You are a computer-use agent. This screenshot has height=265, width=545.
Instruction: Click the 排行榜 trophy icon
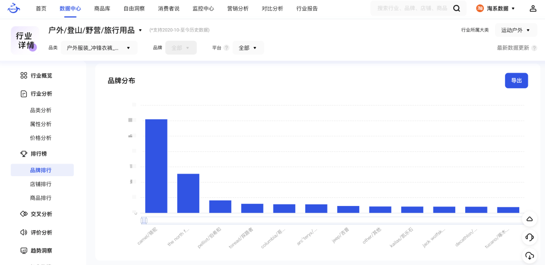[24, 153]
